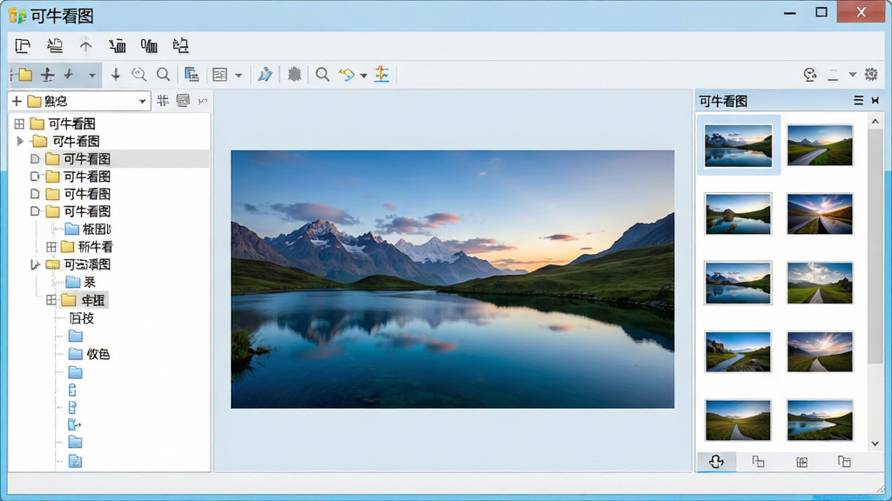The width and height of the screenshot is (892, 501).
Task: Select the highlighted 可牛看图 folder in the tree
Action: click(86, 158)
